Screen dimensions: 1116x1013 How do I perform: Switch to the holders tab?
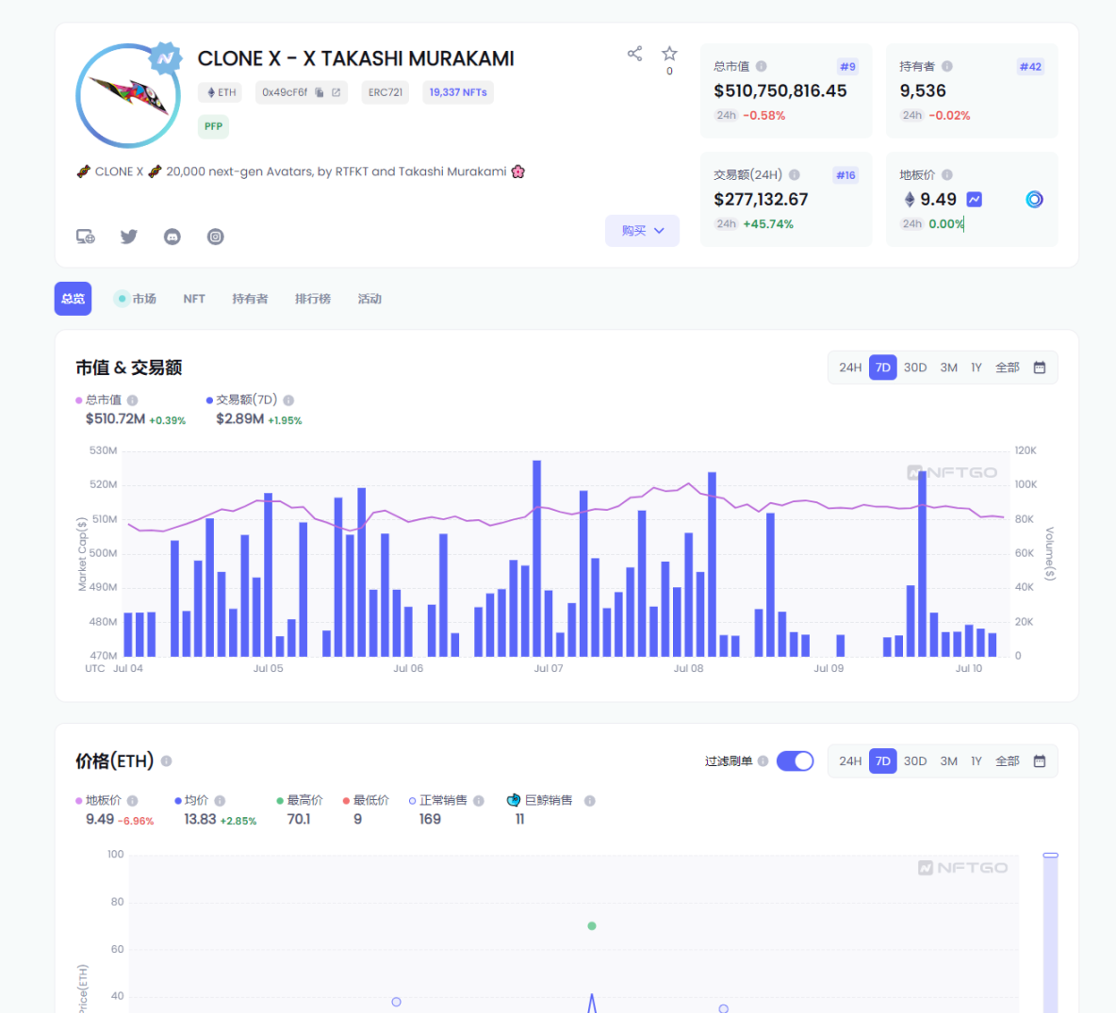250,299
